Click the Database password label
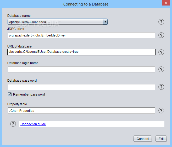 click(22, 81)
